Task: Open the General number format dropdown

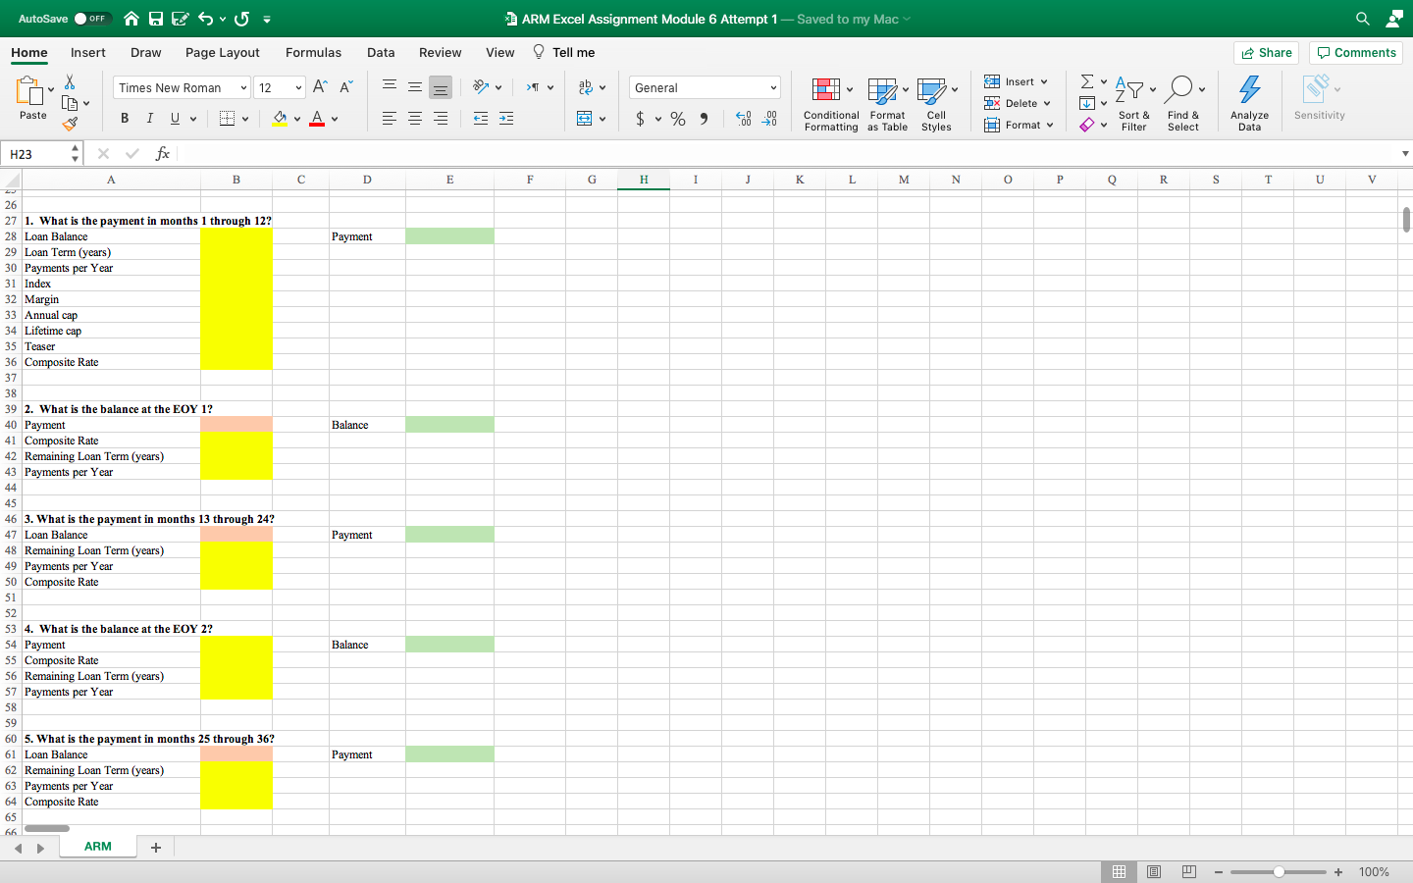Action: pyautogui.click(x=705, y=87)
